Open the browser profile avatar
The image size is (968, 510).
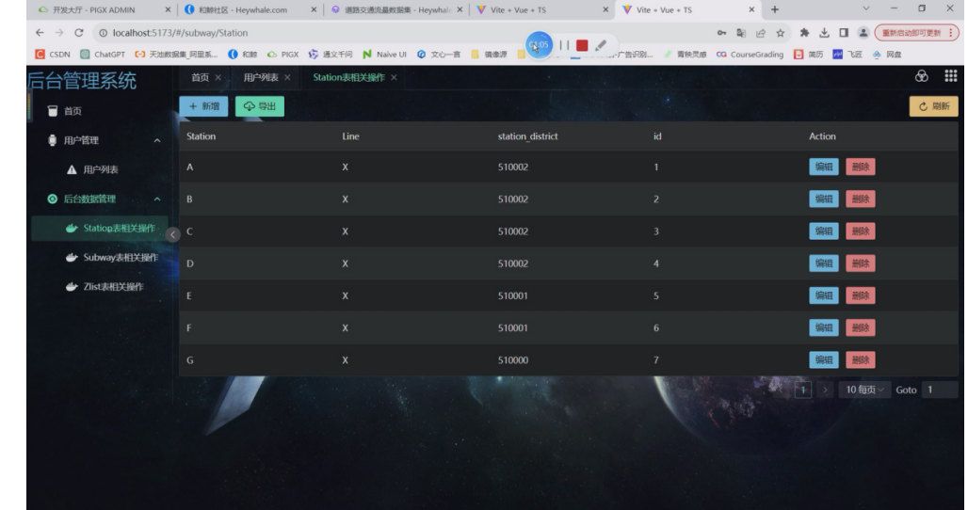[x=863, y=33]
